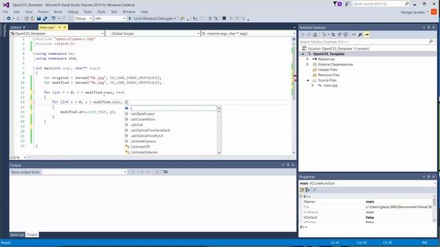Collapse the OpenCV3_Template project node
440x247 pixels.
(302, 54)
